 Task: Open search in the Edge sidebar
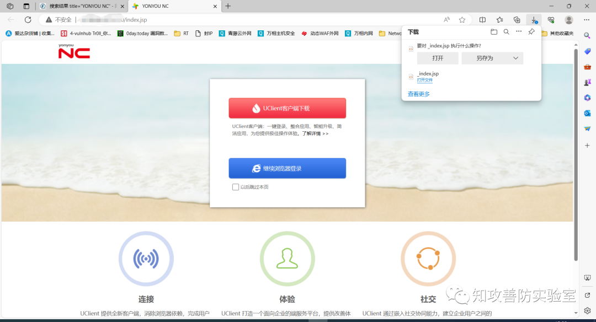587,35
